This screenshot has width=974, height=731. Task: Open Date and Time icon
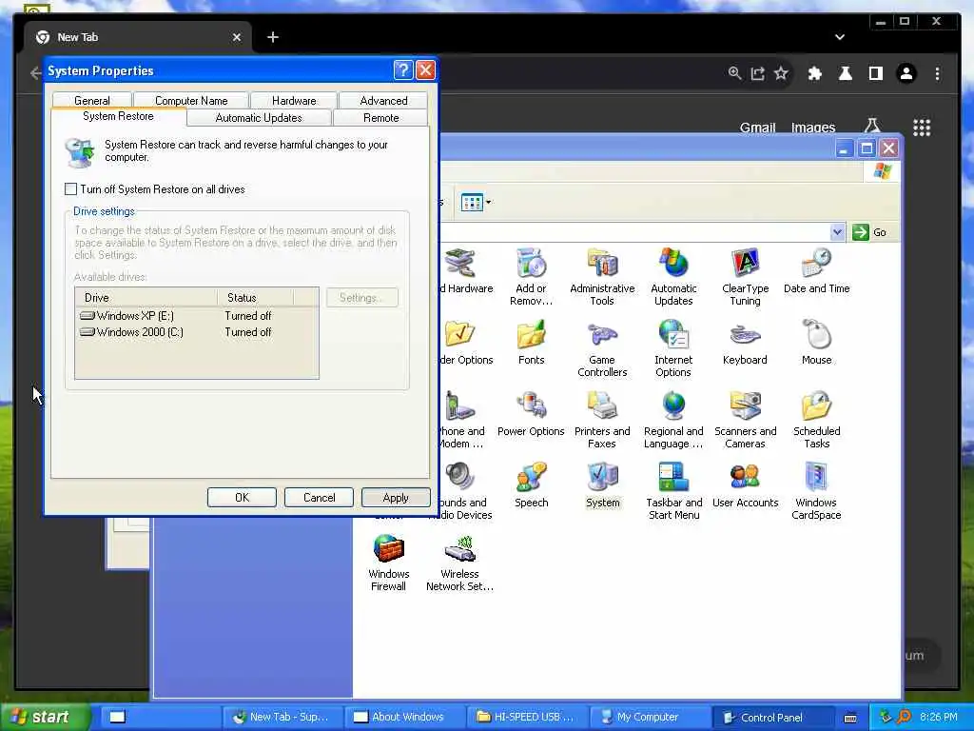tap(816, 271)
